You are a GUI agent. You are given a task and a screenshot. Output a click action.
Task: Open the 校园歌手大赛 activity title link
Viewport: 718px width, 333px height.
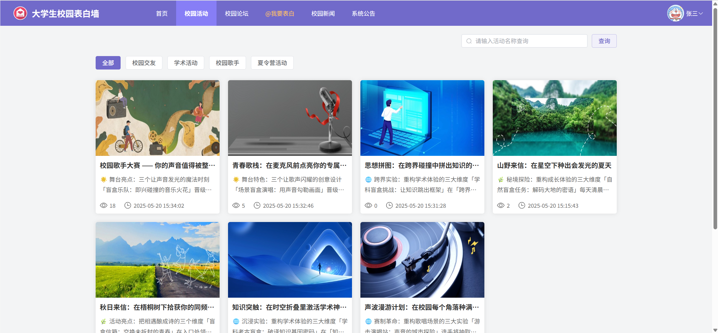(x=157, y=165)
